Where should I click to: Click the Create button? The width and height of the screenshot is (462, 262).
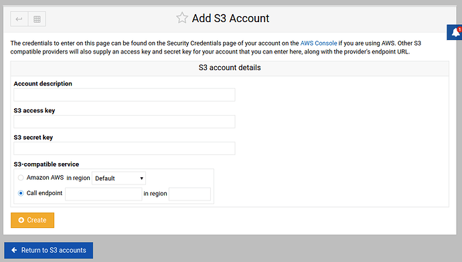click(32, 220)
